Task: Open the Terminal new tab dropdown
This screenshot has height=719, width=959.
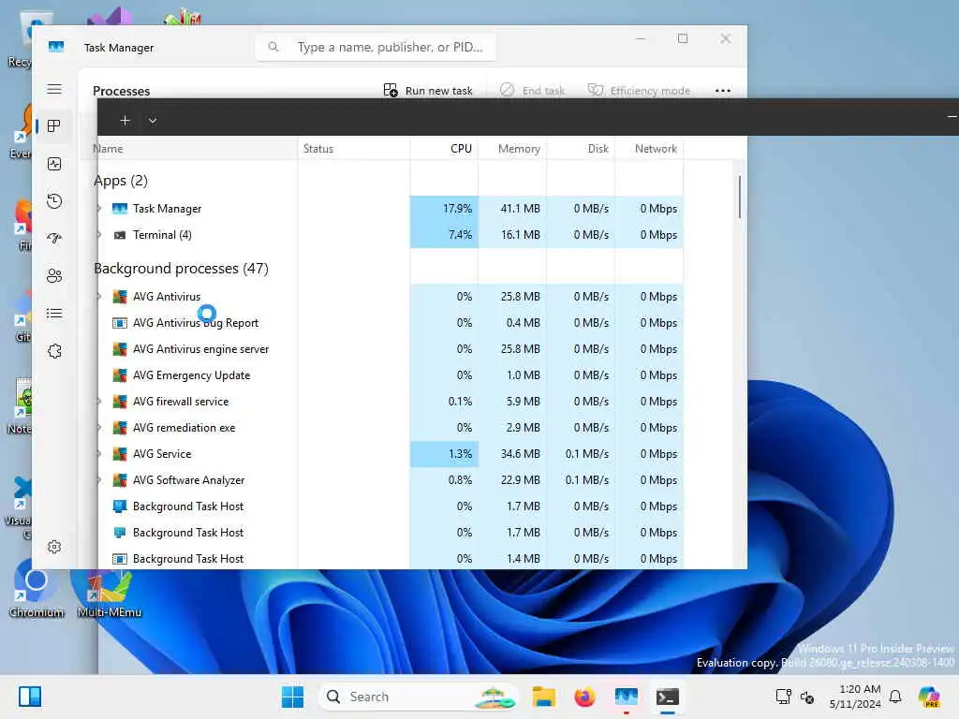Action: 153,121
